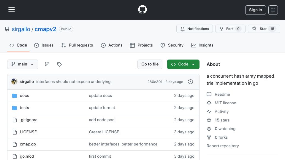This screenshot has height=160, width=285.
Task: Click the fork icon beside 0 forks
Action: pos(209,137)
